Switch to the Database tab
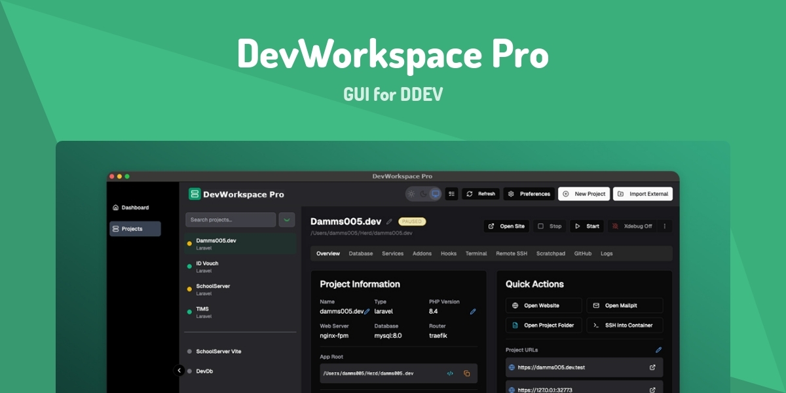786x393 pixels. [x=361, y=253]
